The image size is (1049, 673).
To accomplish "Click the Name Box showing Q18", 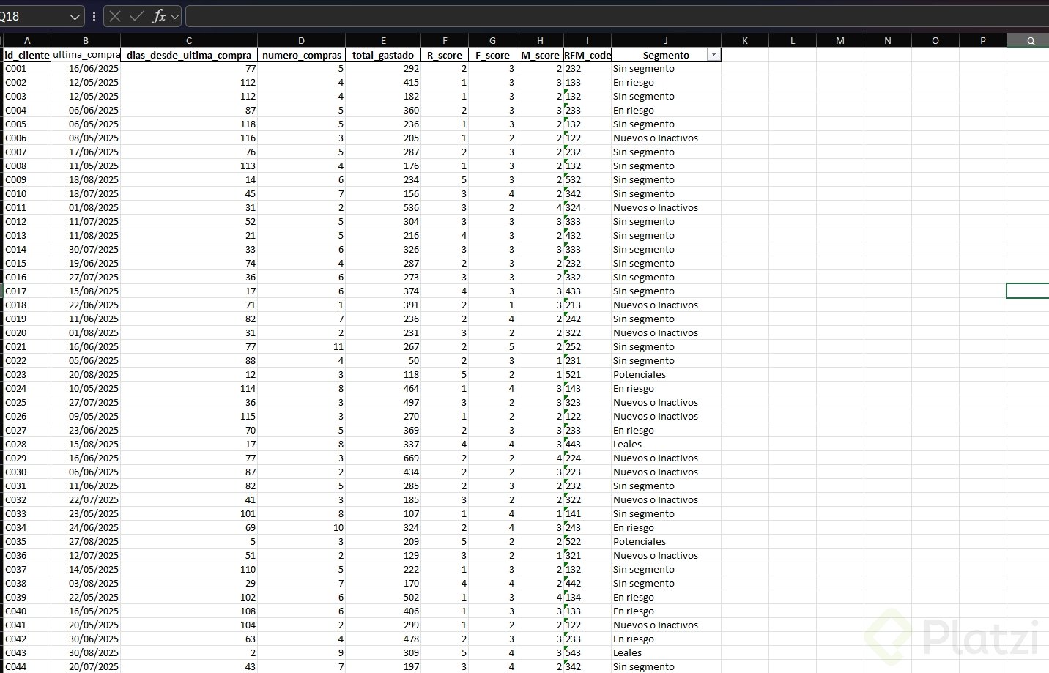I will pyautogui.click(x=35, y=16).
